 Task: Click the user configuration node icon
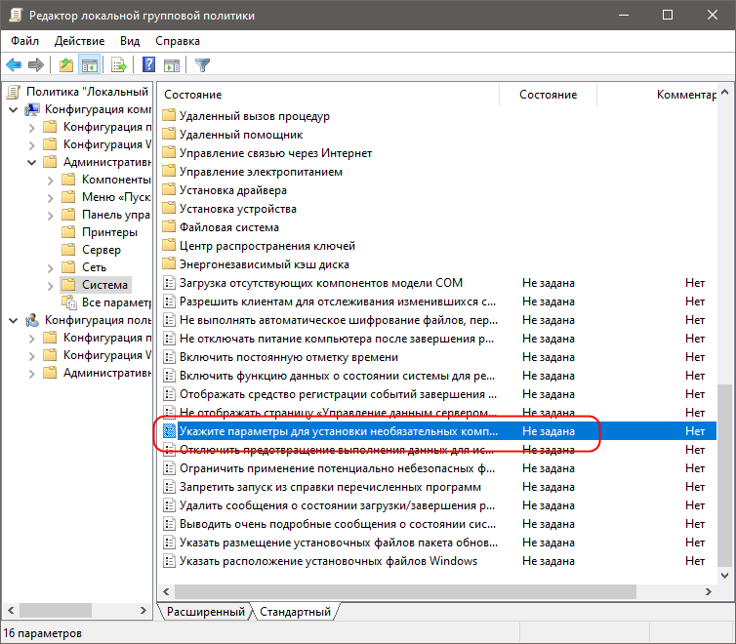point(32,320)
